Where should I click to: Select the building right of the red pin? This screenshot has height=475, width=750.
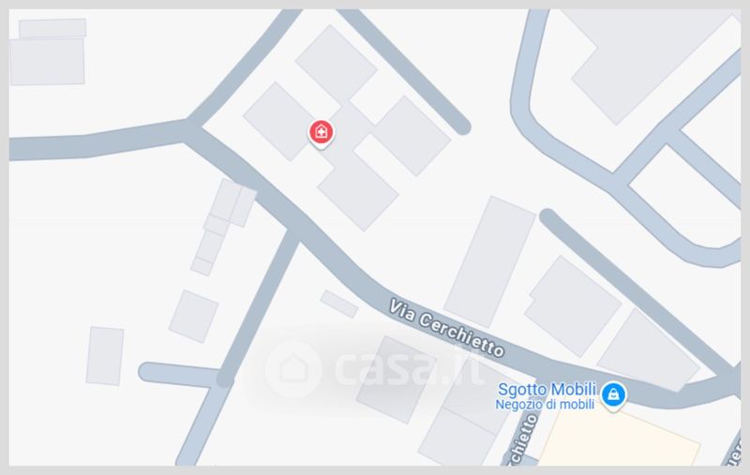pyautogui.click(x=412, y=136)
